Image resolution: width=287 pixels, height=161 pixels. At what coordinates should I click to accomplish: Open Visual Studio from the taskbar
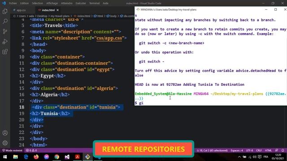[x=67, y=157]
